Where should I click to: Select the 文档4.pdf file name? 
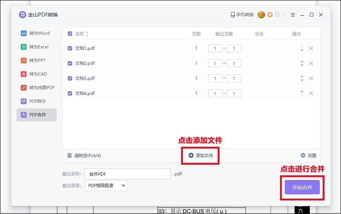click(x=85, y=93)
